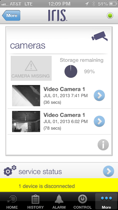
Task: Open the 78 secs video thumbnail
Action: point(26,121)
